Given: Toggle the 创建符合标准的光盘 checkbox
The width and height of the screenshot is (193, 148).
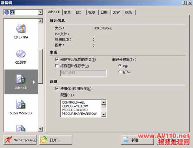Looking at the screenshot, I should click(57, 59).
